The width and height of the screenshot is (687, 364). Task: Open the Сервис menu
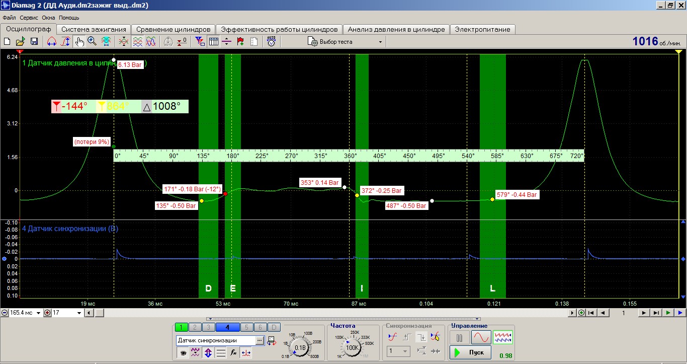[x=29, y=18]
